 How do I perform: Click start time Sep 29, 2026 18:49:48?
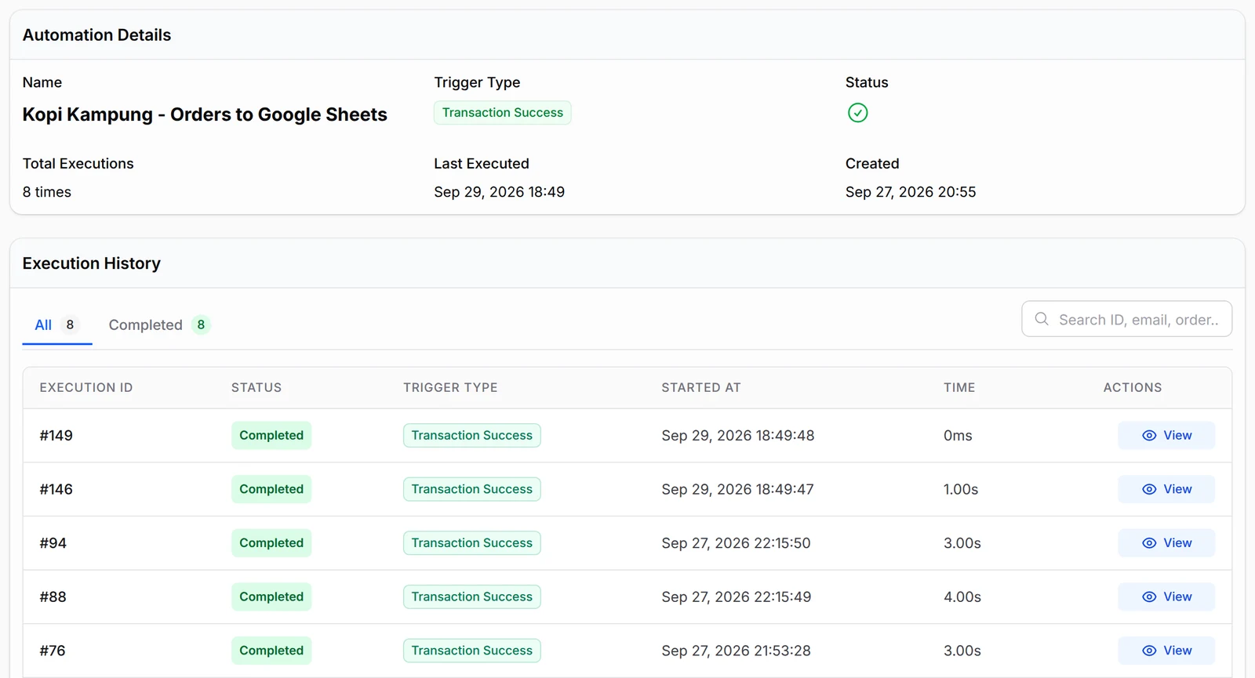point(738,436)
